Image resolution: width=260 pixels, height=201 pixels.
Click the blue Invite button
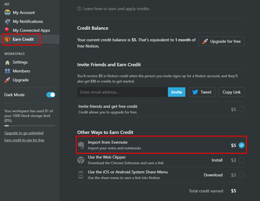(x=177, y=92)
